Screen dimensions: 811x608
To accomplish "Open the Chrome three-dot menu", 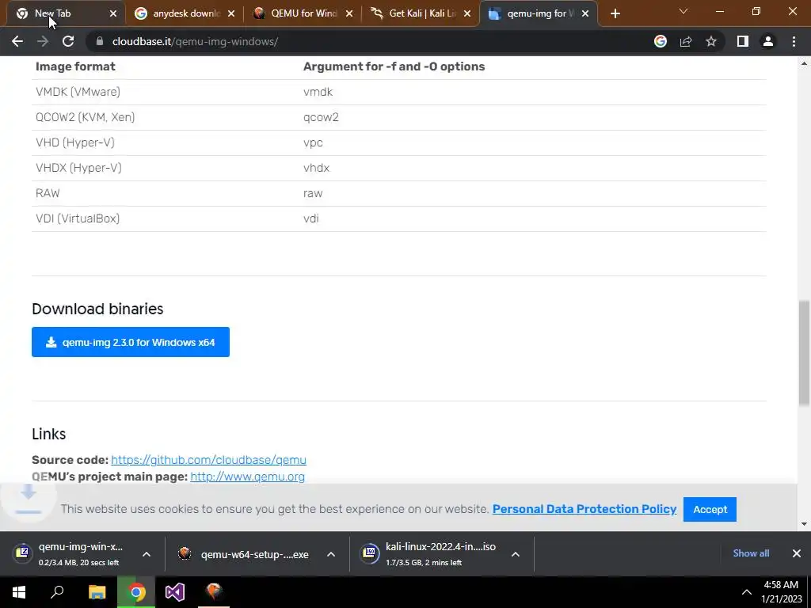I will (x=794, y=41).
